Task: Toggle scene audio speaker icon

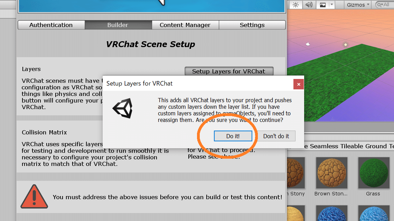Action: pos(309,5)
